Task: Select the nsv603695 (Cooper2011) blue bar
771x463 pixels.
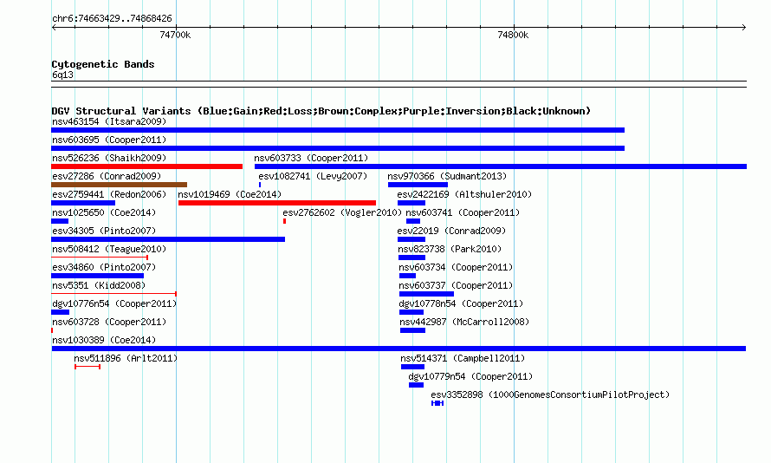Action: pyautogui.click(x=338, y=148)
